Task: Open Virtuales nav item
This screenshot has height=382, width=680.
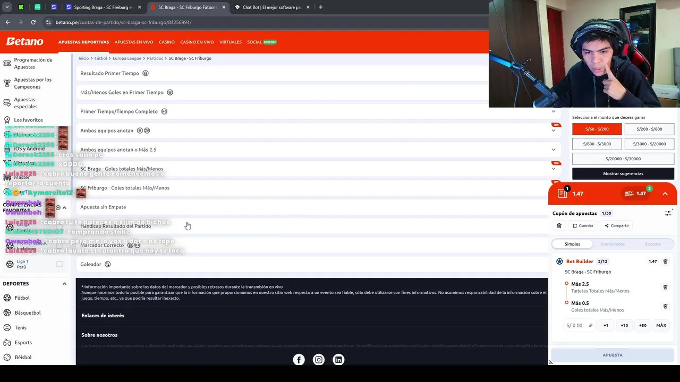Action: pos(231,42)
